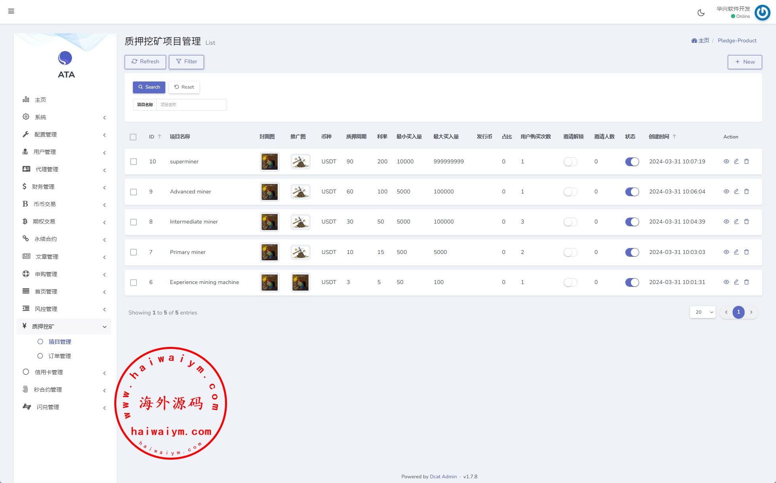776x483 pixels.
Task: Check the Advanced miner row checkbox
Action: pos(134,192)
